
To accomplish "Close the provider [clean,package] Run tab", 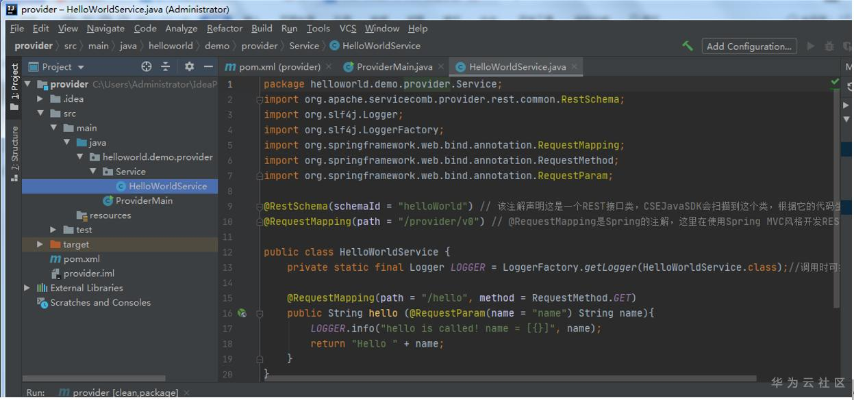I will point(187,392).
